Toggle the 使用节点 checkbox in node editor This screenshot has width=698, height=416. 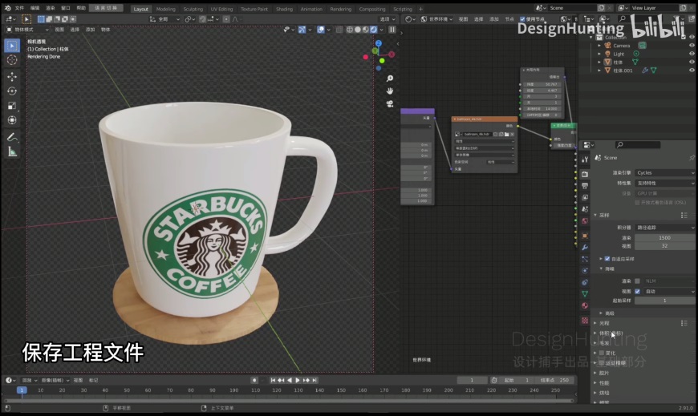coord(522,19)
